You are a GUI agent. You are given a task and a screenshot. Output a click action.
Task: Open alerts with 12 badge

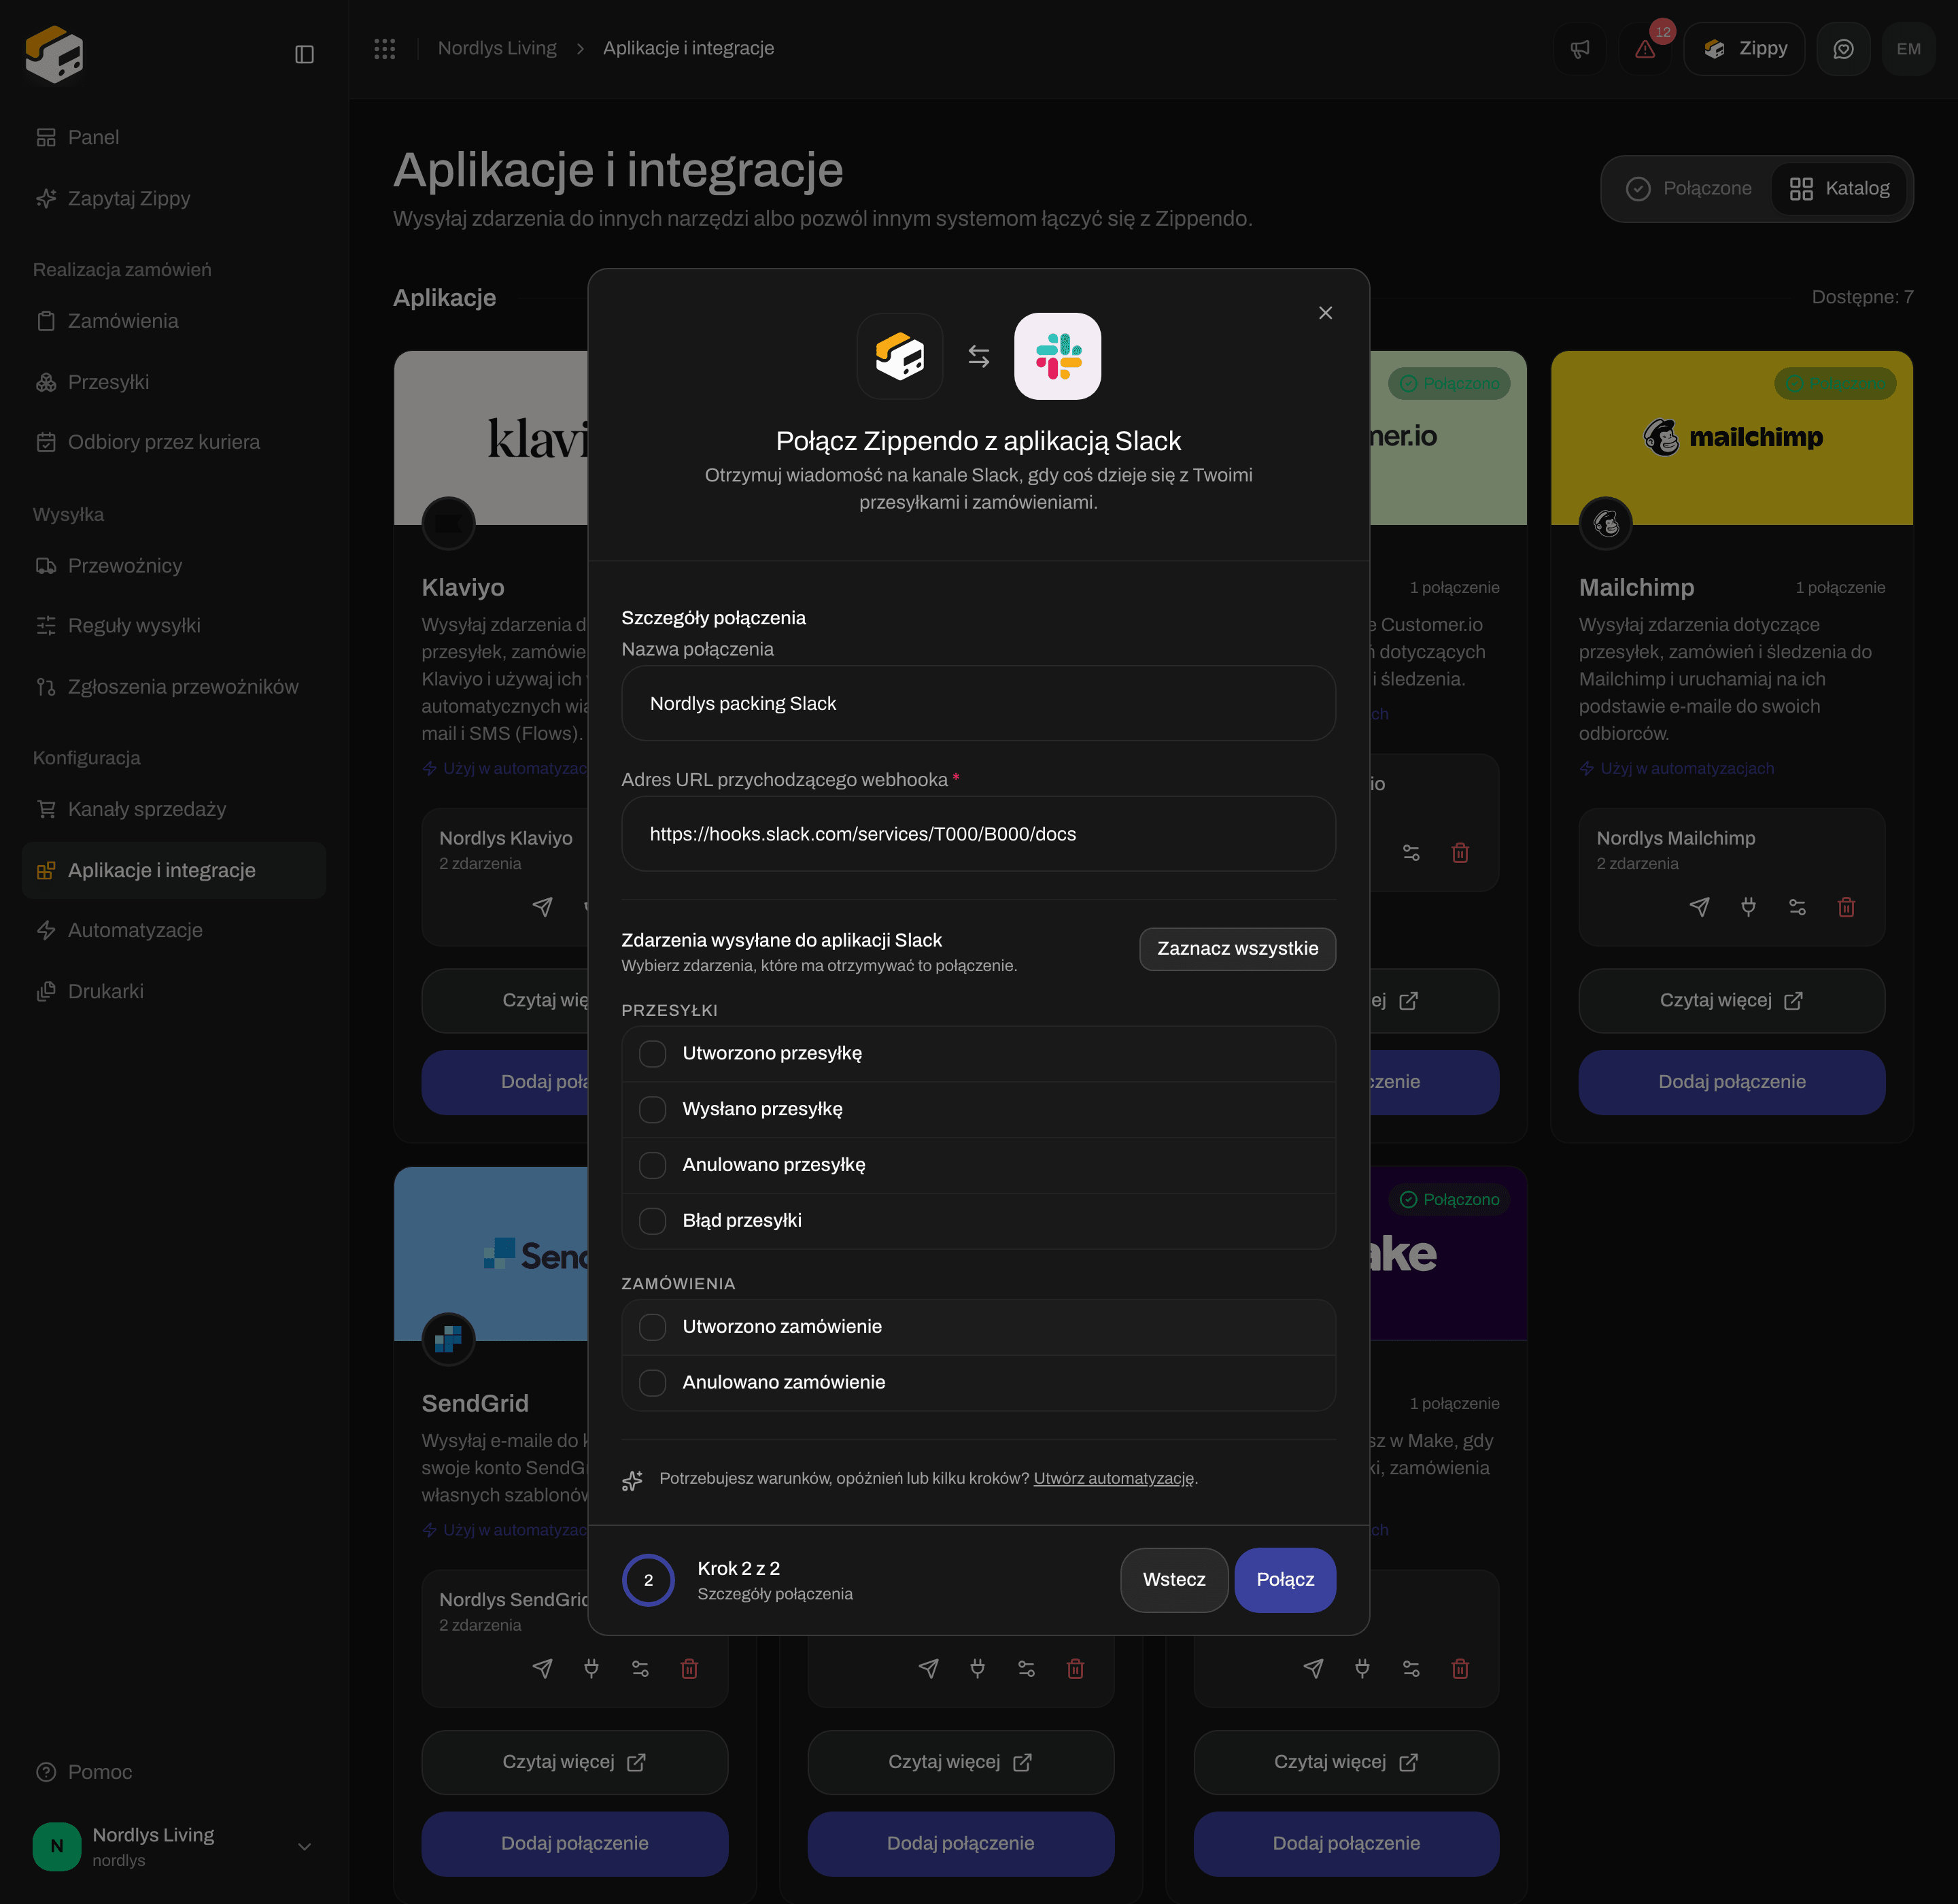[x=1645, y=49]
